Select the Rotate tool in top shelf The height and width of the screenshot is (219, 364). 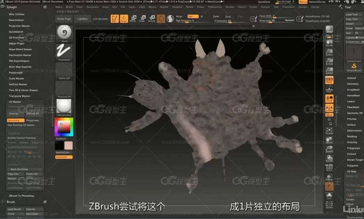(152, 19)
